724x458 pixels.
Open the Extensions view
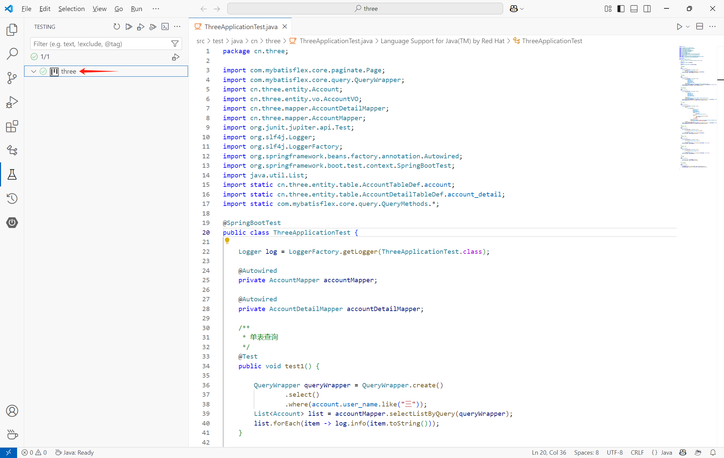point(12,127)
